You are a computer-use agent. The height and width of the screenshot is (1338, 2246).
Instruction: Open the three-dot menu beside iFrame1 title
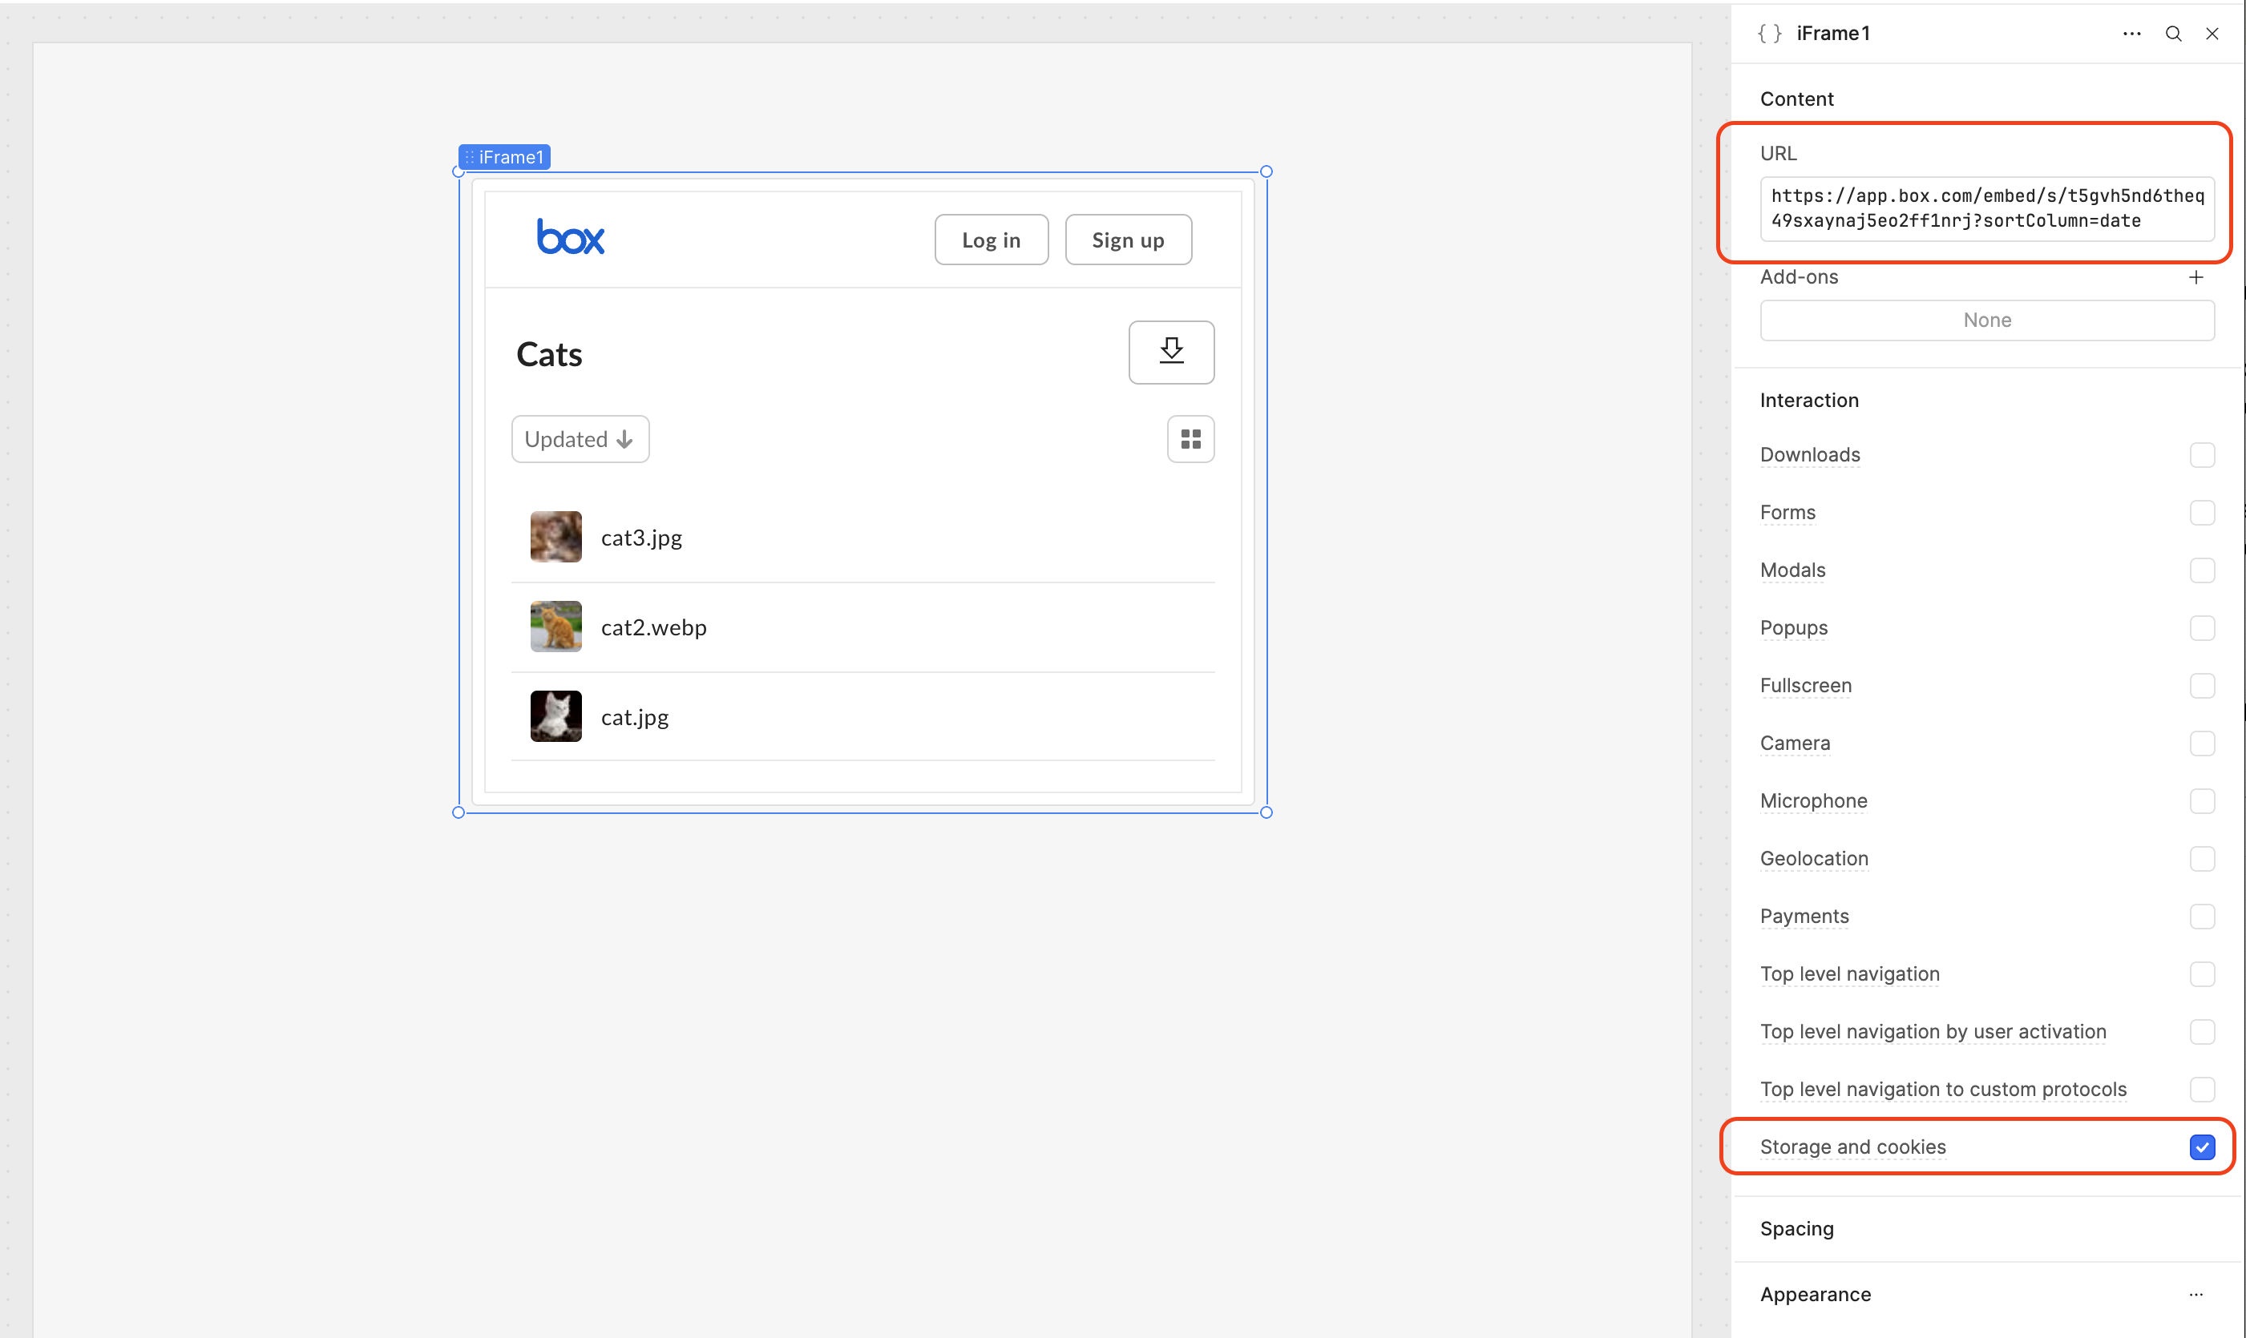pyautogui.click(x=2131, y=34)
